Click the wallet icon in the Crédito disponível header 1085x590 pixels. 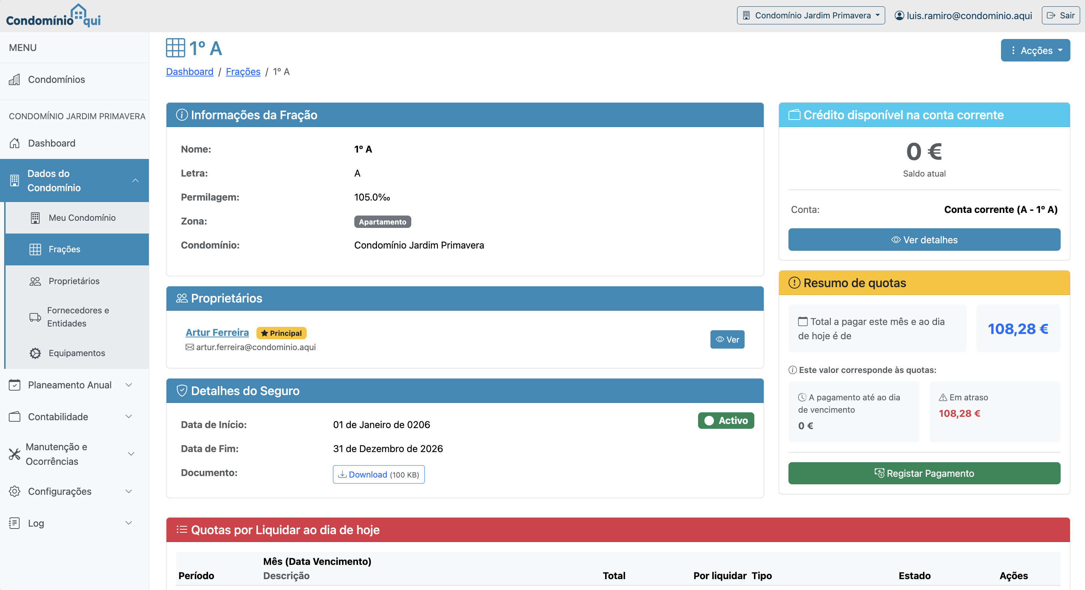pos(794,115)
